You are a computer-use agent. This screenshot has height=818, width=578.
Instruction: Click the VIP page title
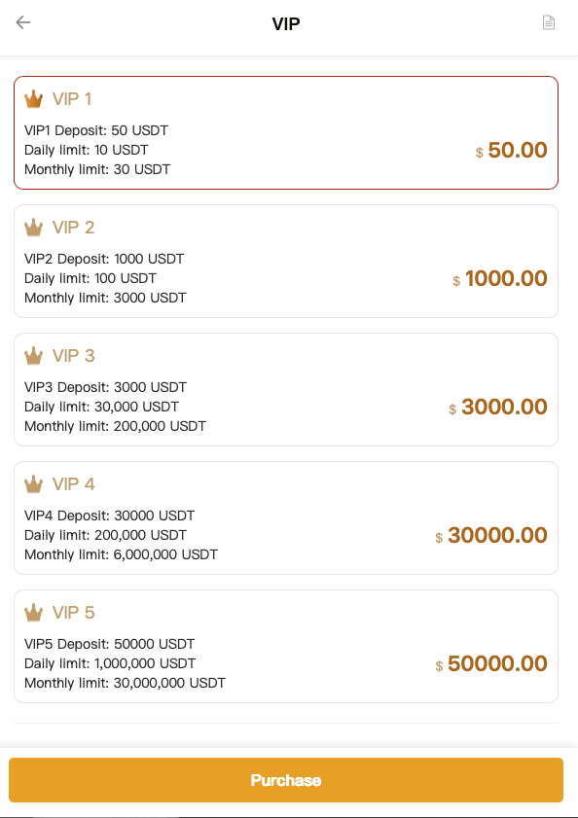click(x=286, y=24)
